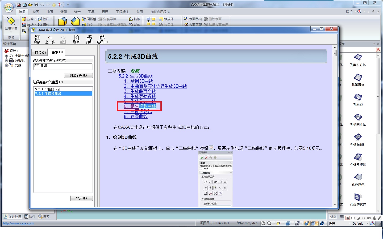Switch to the 草图 ribbon tab

[36, 12]
